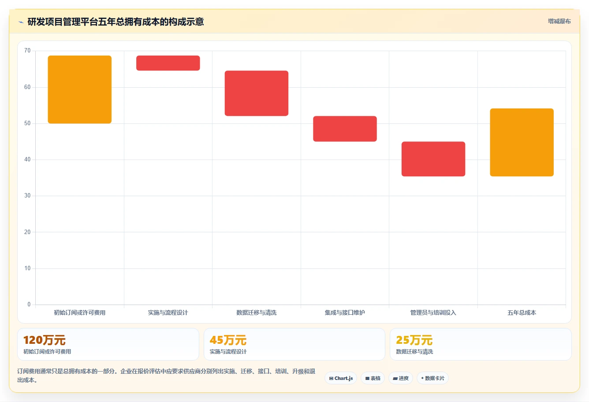Click the y-axis value 0

(29, 305)
